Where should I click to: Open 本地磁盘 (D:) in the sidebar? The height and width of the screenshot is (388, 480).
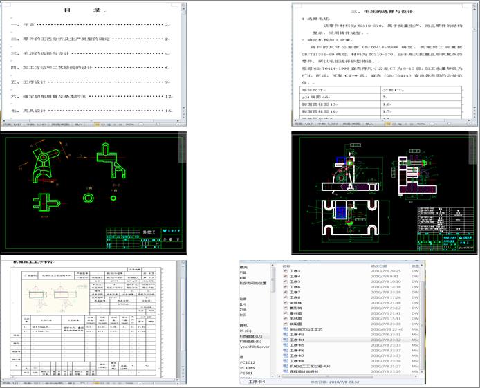251,336
